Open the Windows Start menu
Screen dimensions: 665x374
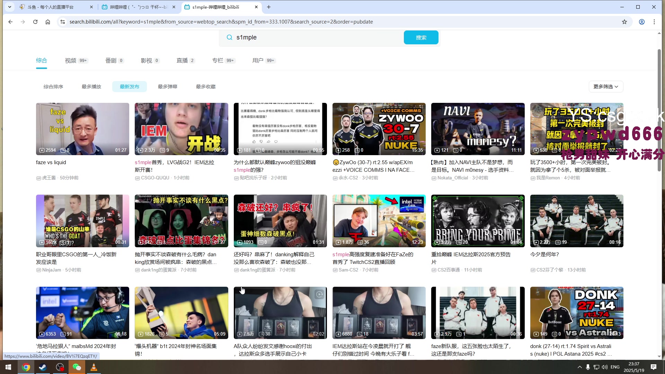(8, 367)
